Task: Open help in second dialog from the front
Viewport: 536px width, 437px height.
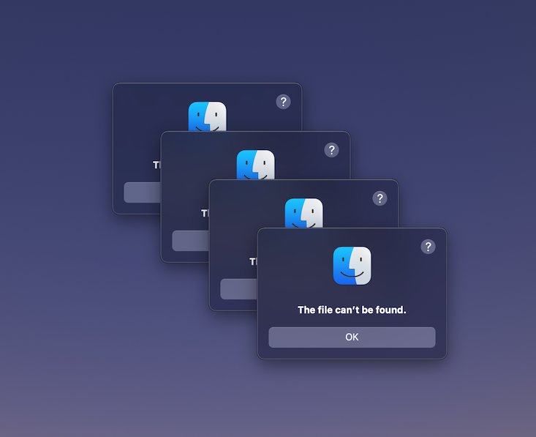Action: pyautogui.click(x=380, y=198)
